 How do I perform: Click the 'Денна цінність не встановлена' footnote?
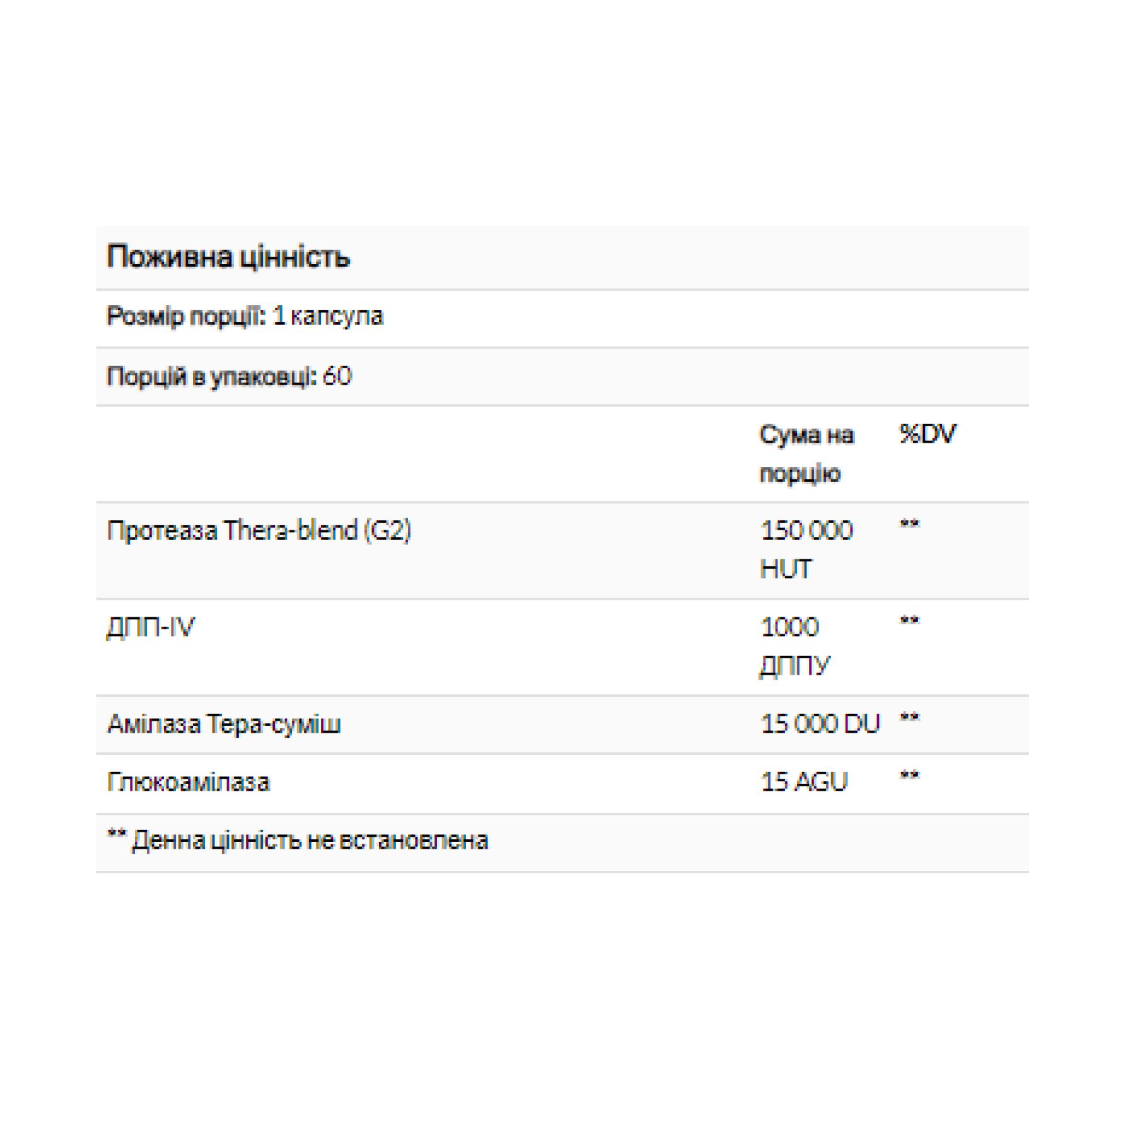pos(309,841)
